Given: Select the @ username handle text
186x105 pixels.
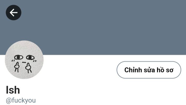Looking at the screenshot, I should [x=21, y=100].
